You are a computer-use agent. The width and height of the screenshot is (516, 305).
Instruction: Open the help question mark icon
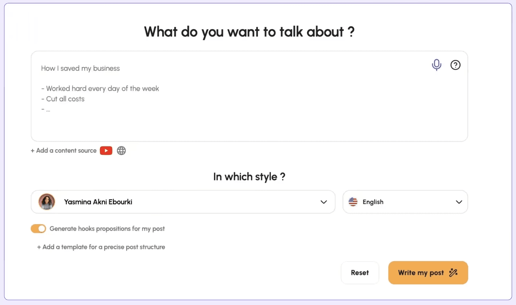click(x=455, y=65)
